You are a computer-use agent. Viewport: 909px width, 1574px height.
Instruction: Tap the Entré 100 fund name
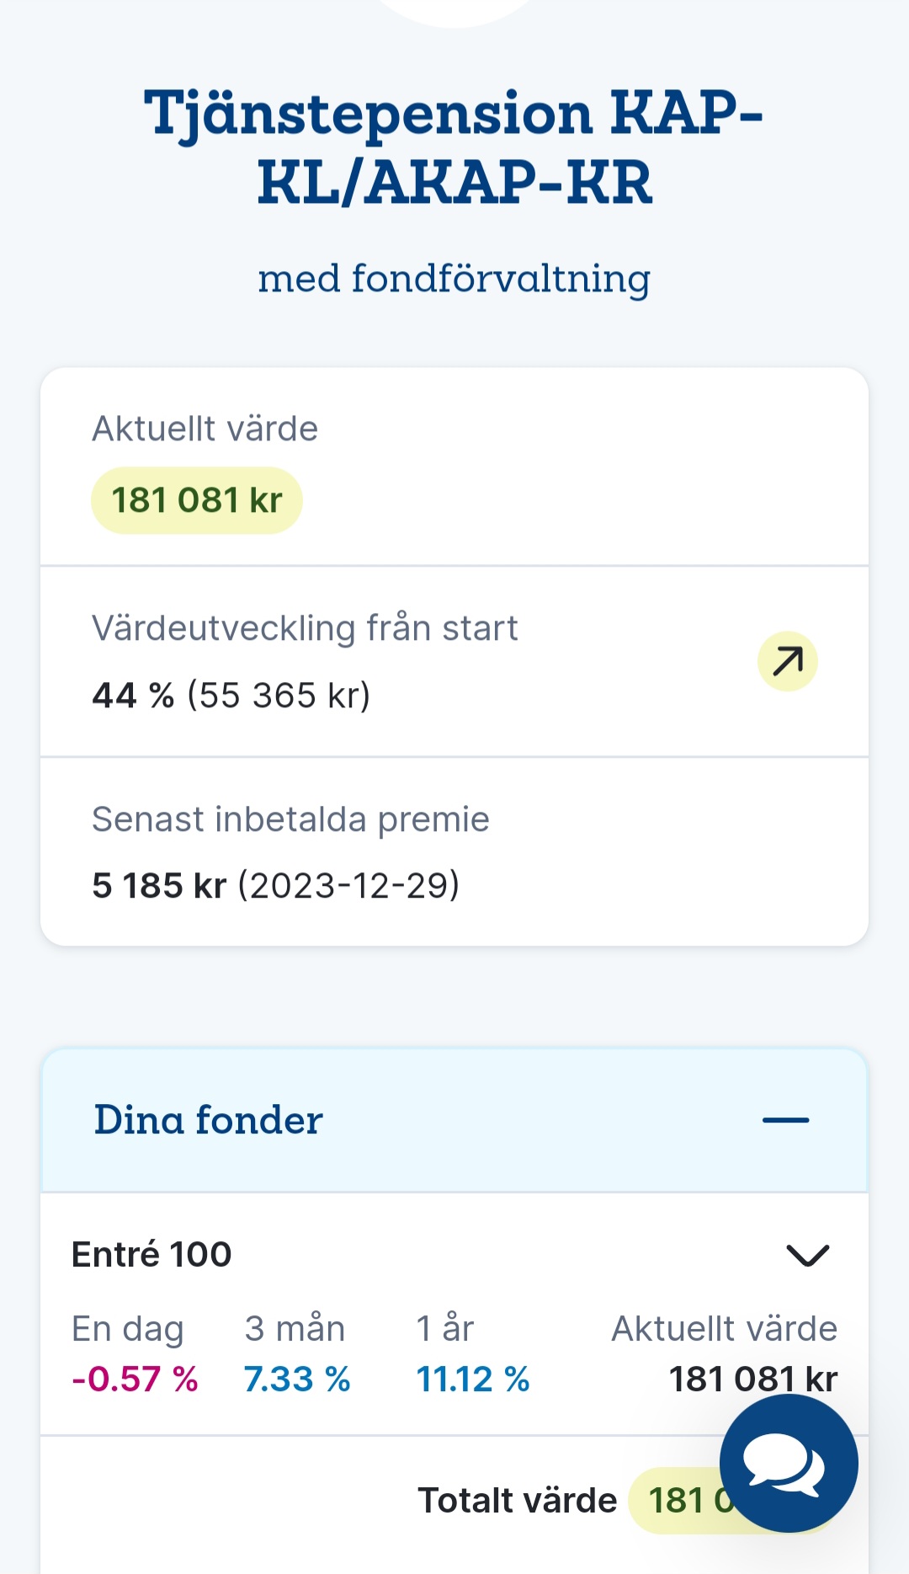pyautogui.click(x=151, y=1254)
